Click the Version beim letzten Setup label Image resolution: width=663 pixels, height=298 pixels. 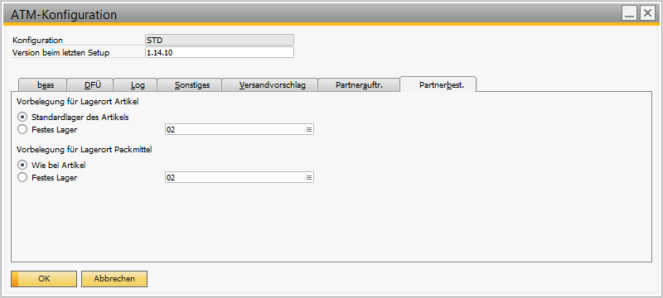coord(60,53)
